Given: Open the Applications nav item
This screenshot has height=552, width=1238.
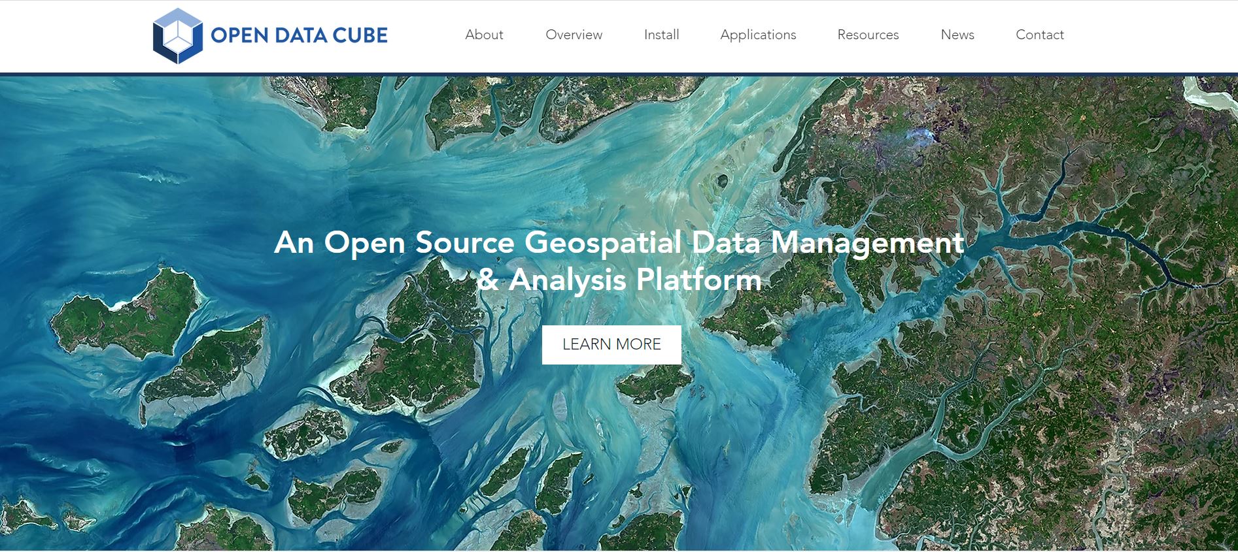Looking at the screenshot, I should coord(758,35).
